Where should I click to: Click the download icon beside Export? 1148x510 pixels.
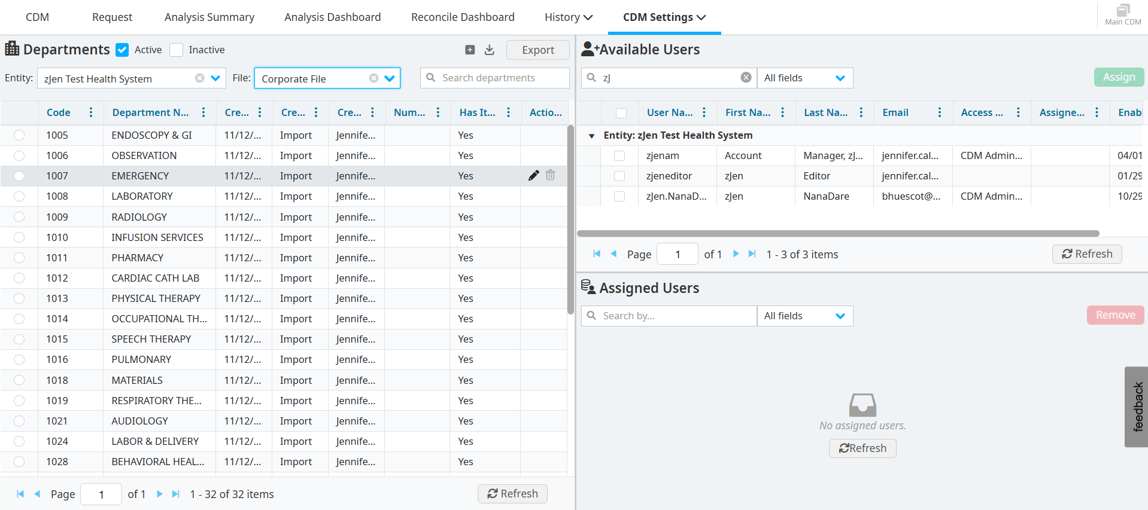click(490, 50)
